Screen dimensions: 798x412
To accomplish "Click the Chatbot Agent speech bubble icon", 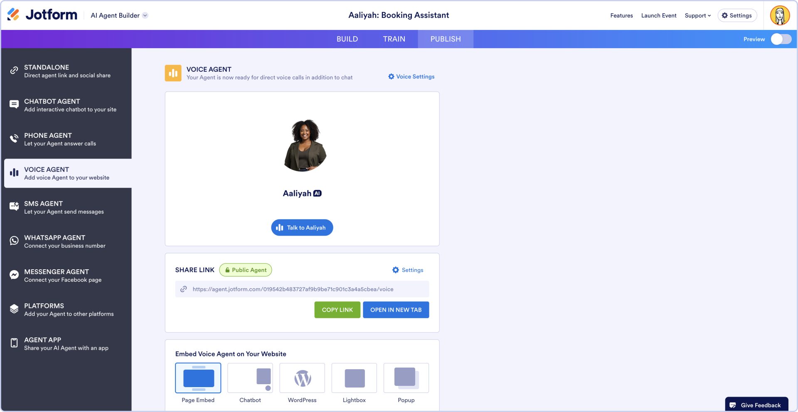I will tap(14, 104).
